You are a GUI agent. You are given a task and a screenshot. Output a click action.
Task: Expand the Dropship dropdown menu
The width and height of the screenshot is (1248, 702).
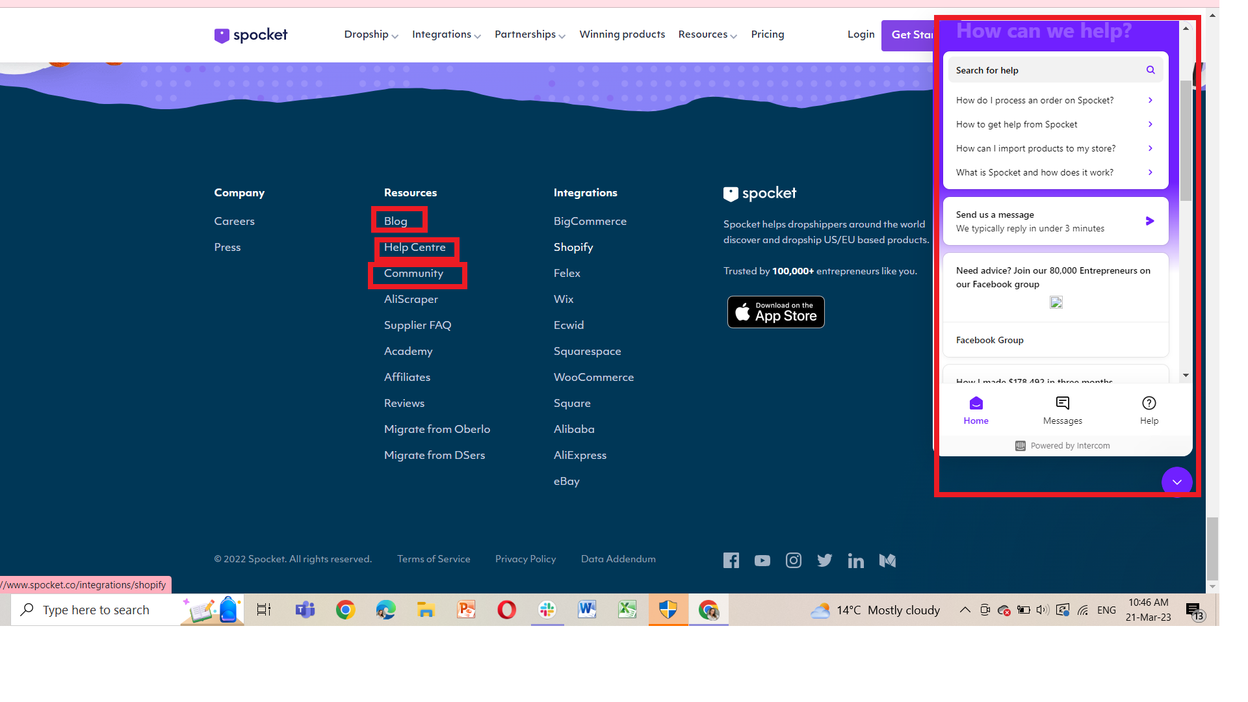(x=371, y=34)
